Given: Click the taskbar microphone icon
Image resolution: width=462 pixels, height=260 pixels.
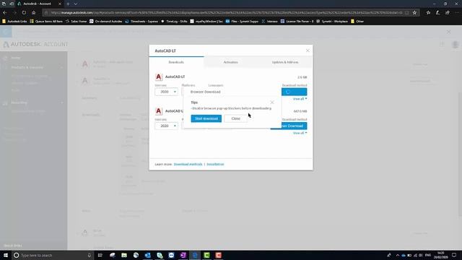Looking at the screenshot, I should (90, 255).
